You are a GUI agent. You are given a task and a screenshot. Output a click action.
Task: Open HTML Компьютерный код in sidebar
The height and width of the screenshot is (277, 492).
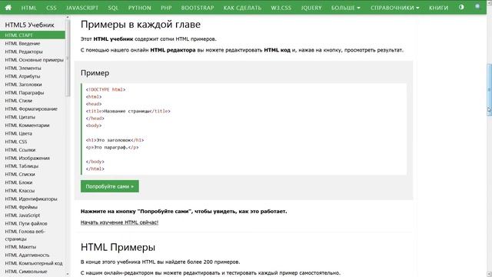[x=34, y=263]
